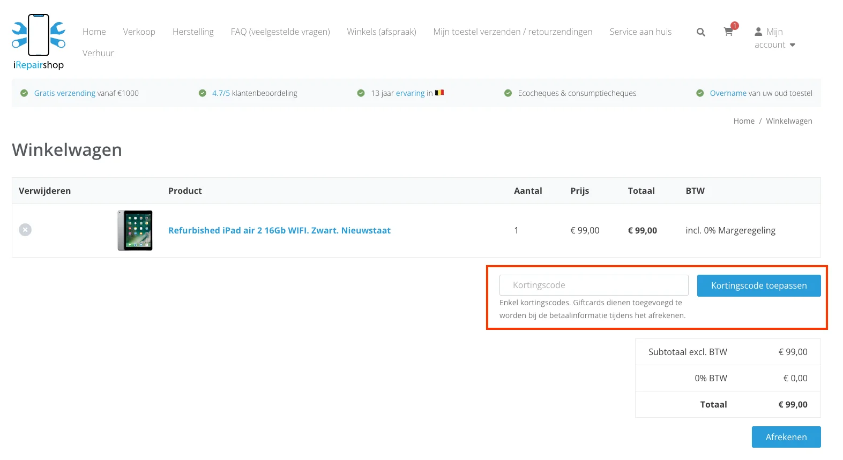Click the refurbished iPad thumbnail image
Image resolution: width=843 pixels, height=460 pixels.
coord(135,230)
